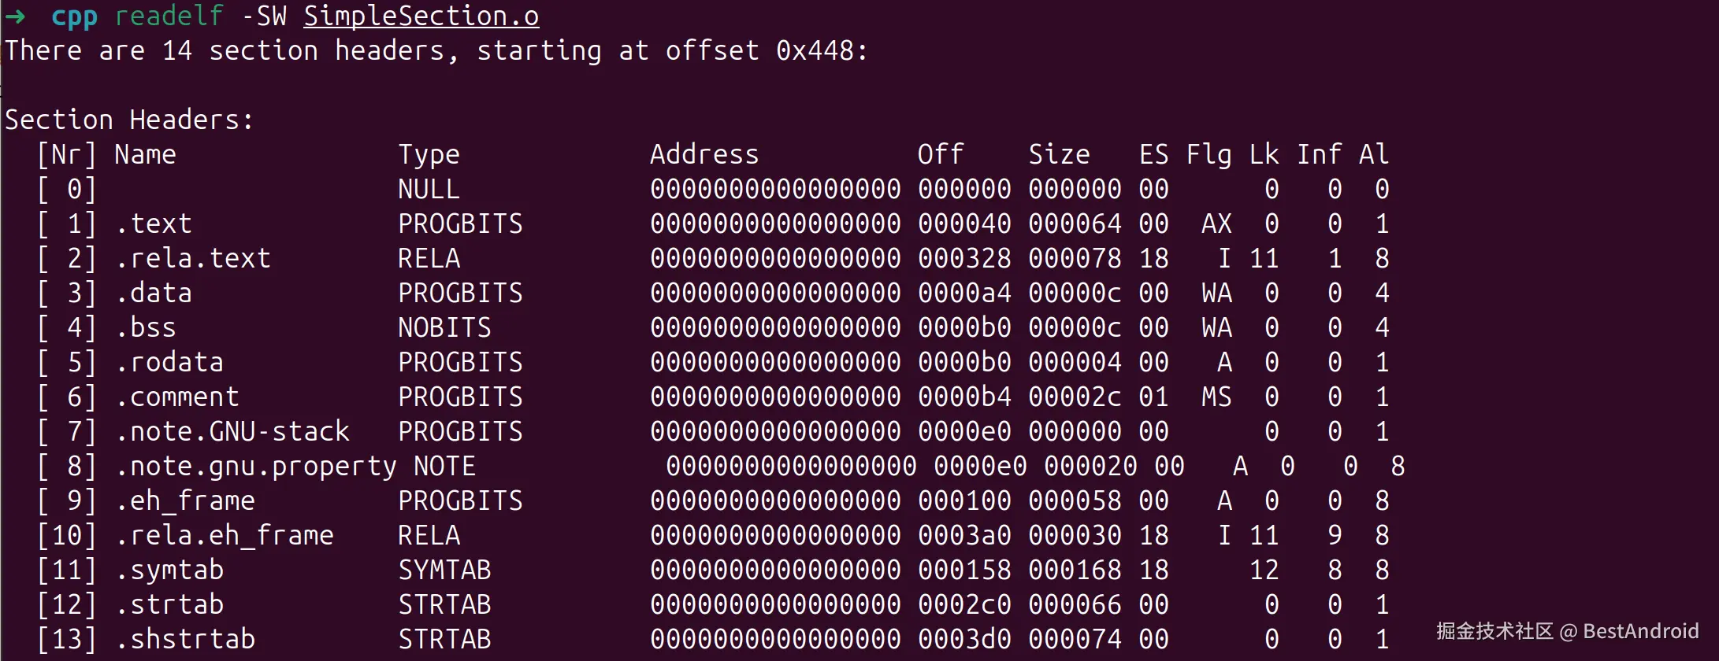This screenshot has width=1719, height=661.
Task: Click the .rodata section name
Action: tap(169, 363)
